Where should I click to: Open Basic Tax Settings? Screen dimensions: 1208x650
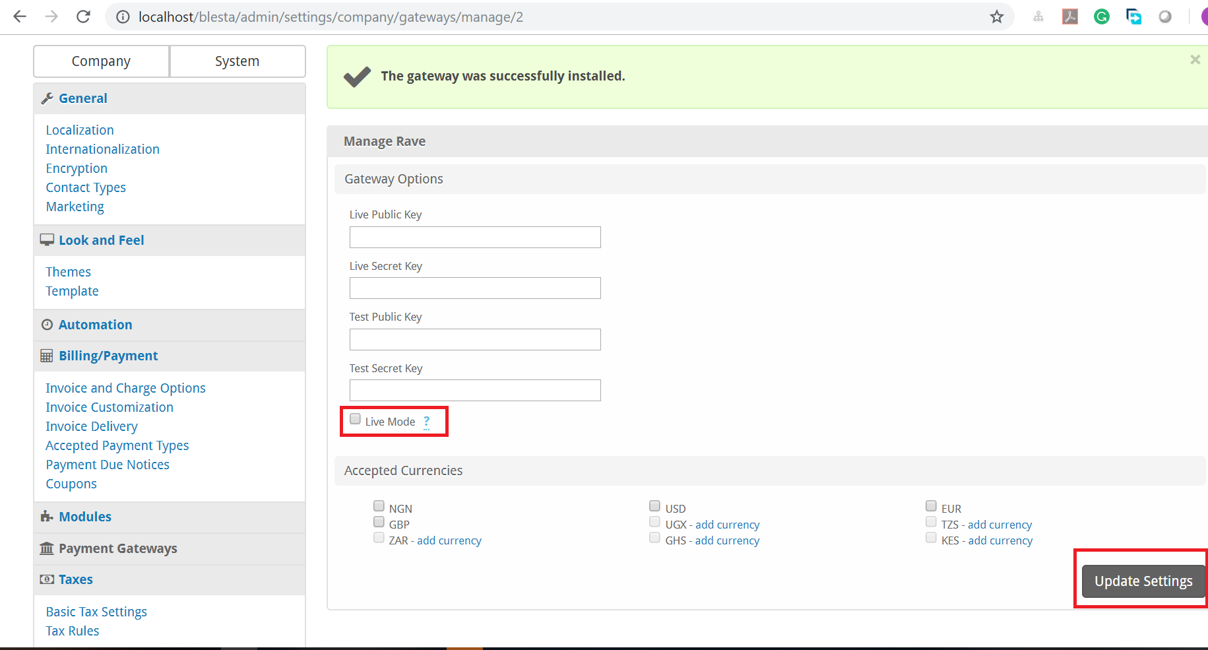pos(96,612)
